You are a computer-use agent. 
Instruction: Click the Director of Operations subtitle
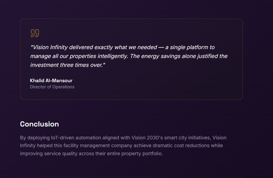point(52,87)
